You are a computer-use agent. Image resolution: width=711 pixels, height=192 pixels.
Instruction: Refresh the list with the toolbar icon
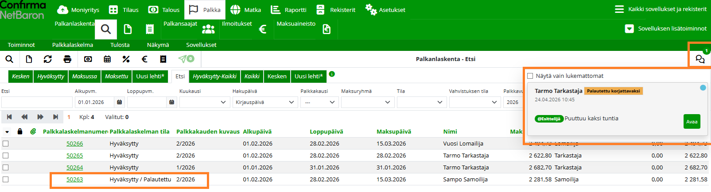click(48, 59)
